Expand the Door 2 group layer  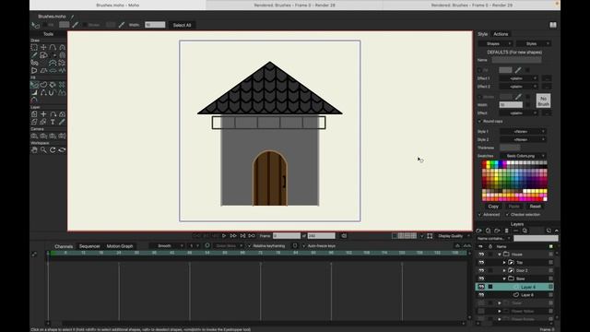coord(504,270)
